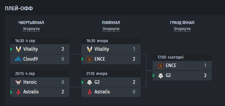Click the Cloud9 team logo
This screenshot has width=225, height=106.
[x=18, y=59]
